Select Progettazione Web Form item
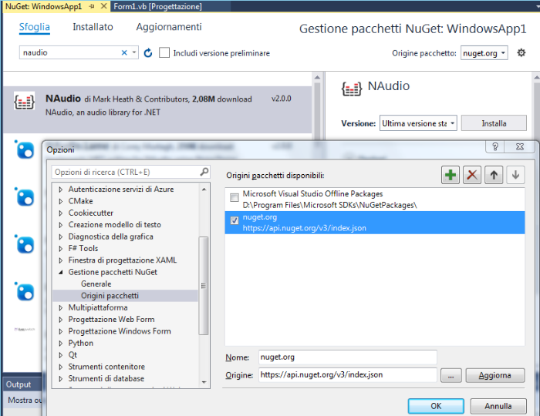 [x=111, y=320]
